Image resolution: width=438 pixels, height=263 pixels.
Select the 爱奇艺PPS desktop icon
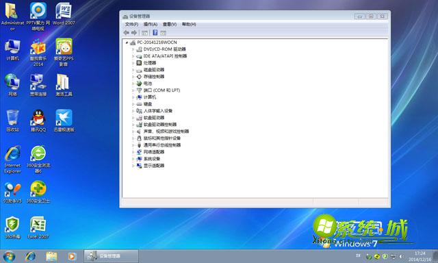point(64,52)
